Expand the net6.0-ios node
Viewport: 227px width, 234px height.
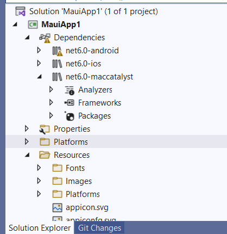coord(39,63)
